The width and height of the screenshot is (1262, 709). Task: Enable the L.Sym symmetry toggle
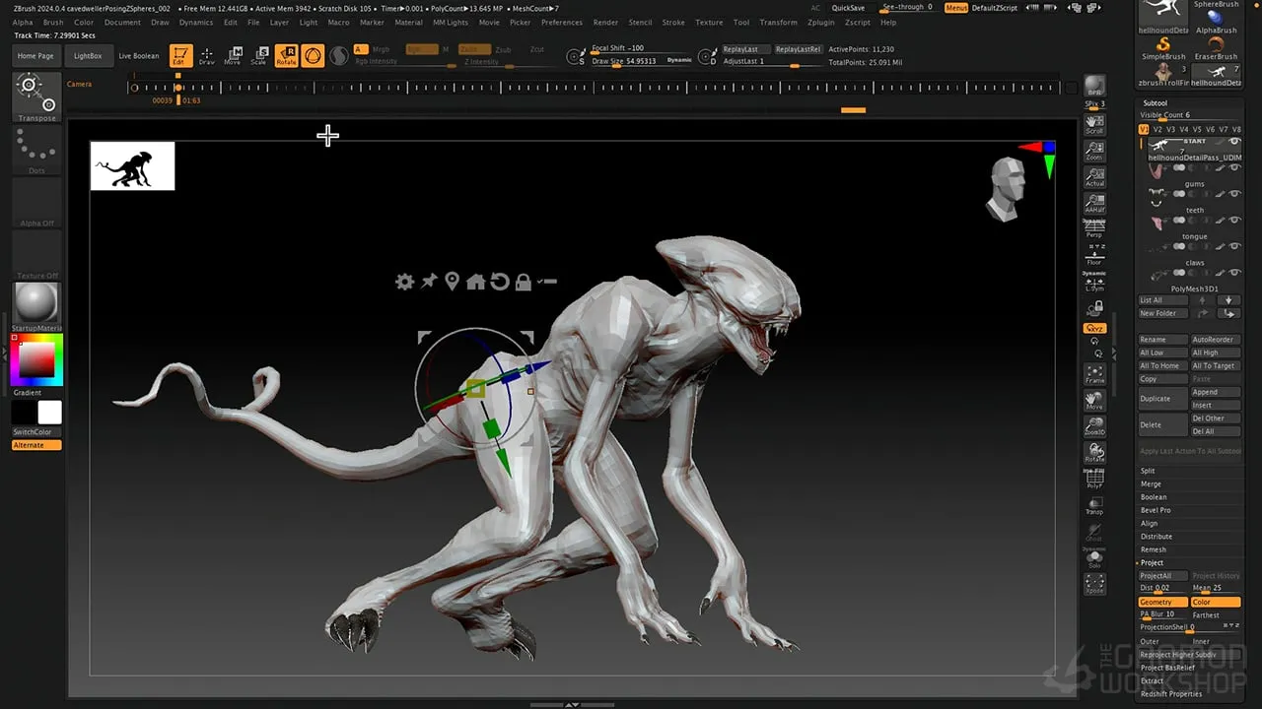pos(1094,285)
